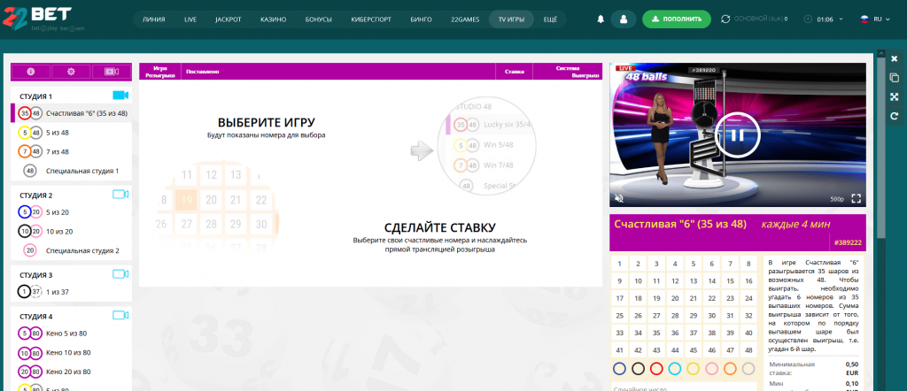Open the info tab in the left panel
Image resolution: width=907 pixels, height=391 pixels.
click(x=30, y=72)
